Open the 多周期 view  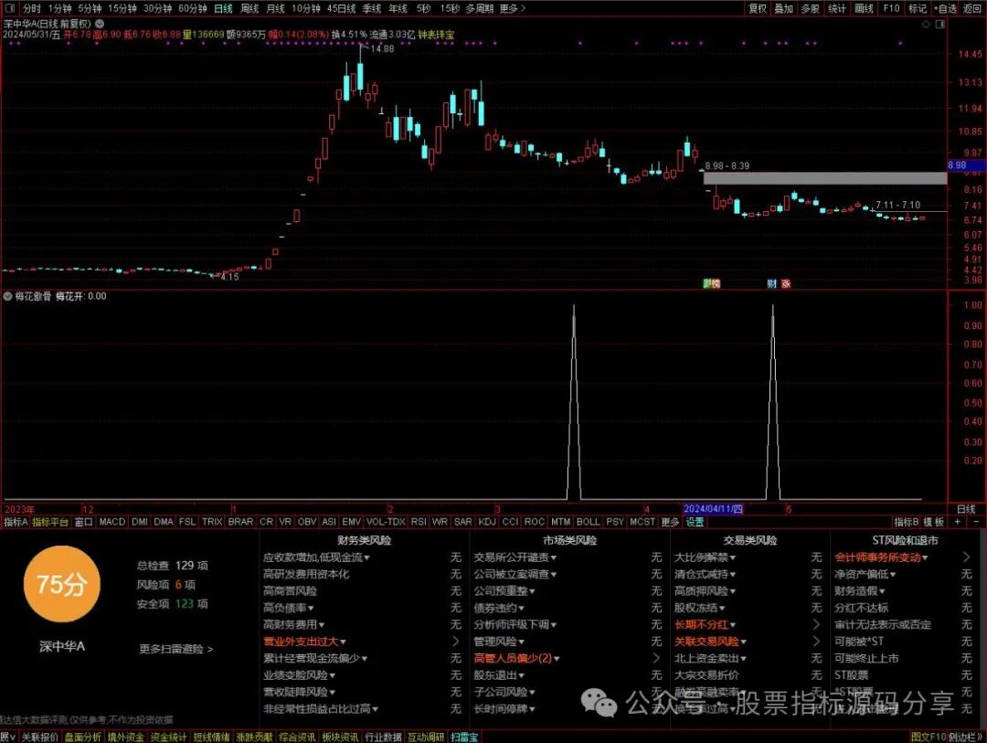(x=480, y=8)
